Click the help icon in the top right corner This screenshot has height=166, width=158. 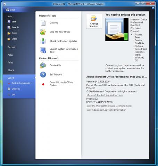pyautogui.click(x=153, y=8)
